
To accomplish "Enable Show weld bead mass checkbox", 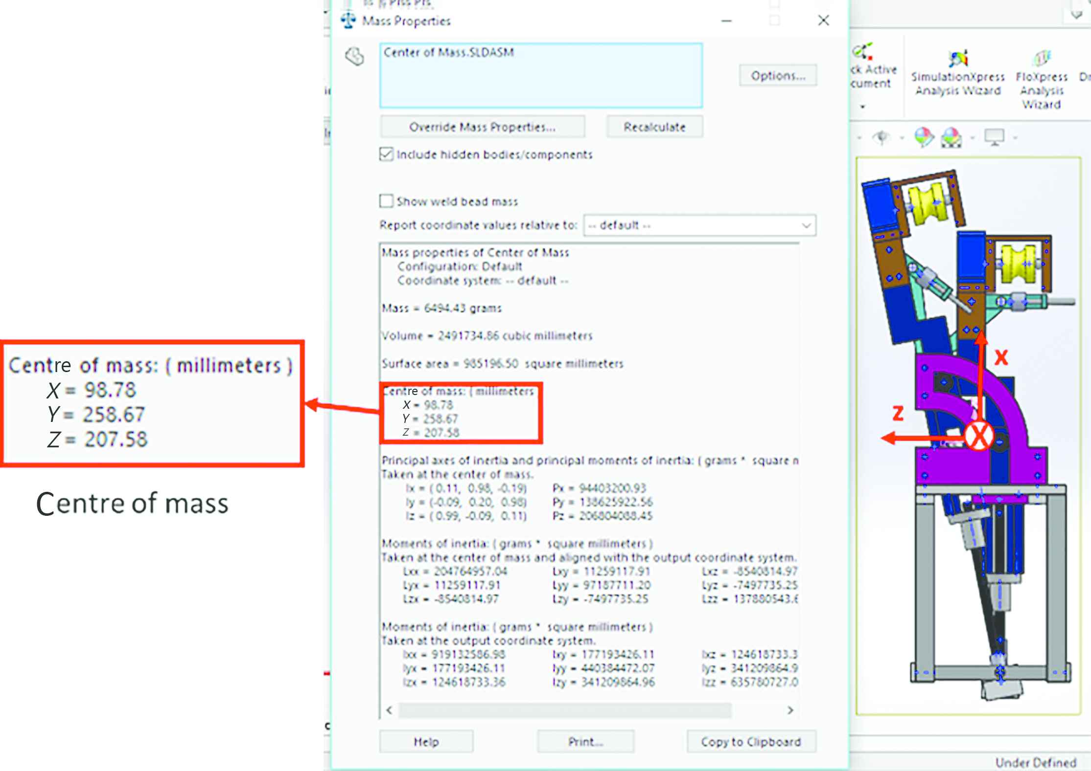I will [x=386, y=201].
